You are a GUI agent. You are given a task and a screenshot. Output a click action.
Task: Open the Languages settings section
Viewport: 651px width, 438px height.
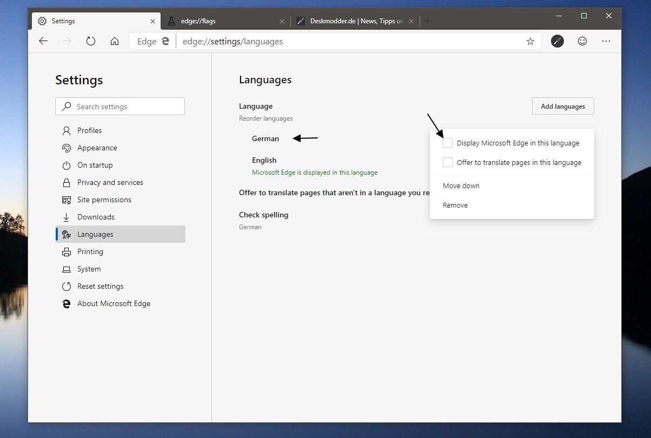pos(120,234)
